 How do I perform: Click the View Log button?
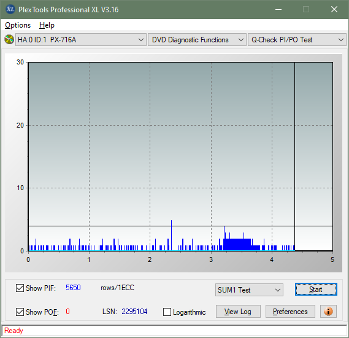coord(238,311)
